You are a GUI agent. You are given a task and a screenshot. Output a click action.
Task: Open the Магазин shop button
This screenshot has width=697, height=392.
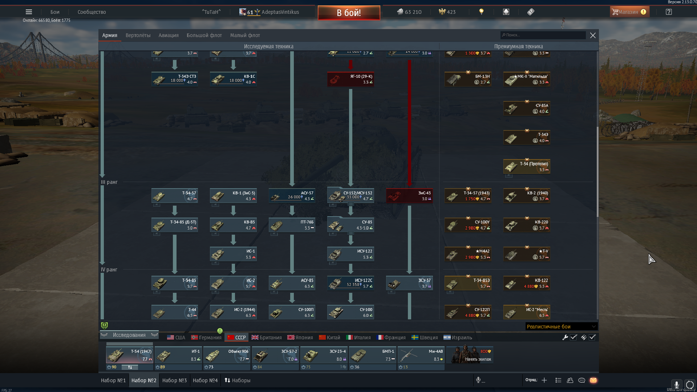point(629,12)
